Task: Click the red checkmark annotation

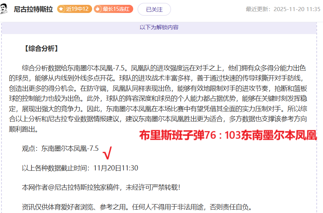Action: [x=107, y=152]
